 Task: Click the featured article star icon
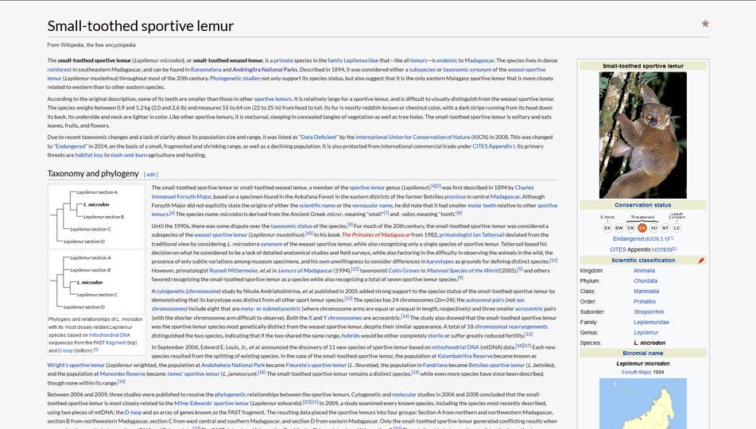pyautogui.click(x=705, y=24)
